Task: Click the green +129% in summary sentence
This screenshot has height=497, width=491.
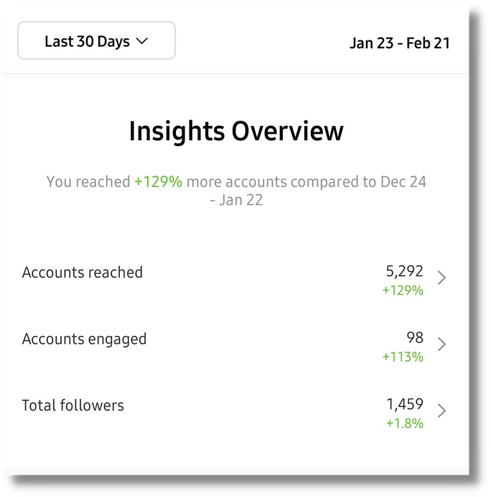Action: [x=158, y=182]
